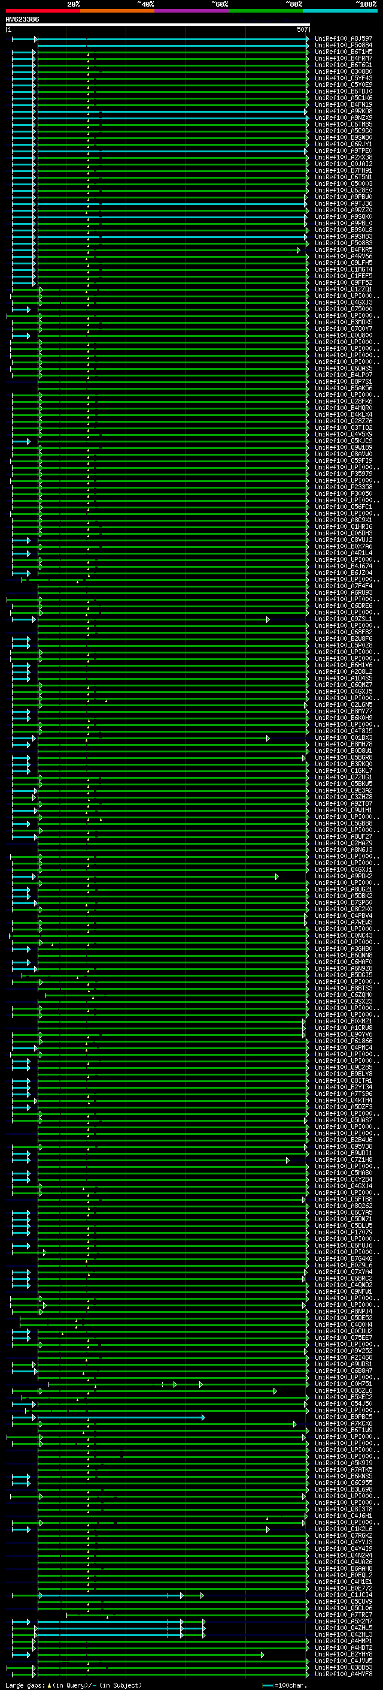The width and height of the screenshot is (383, 1690).
Task: Select hit UniRef100_Q7RGK2
Action: point(344,1535)
